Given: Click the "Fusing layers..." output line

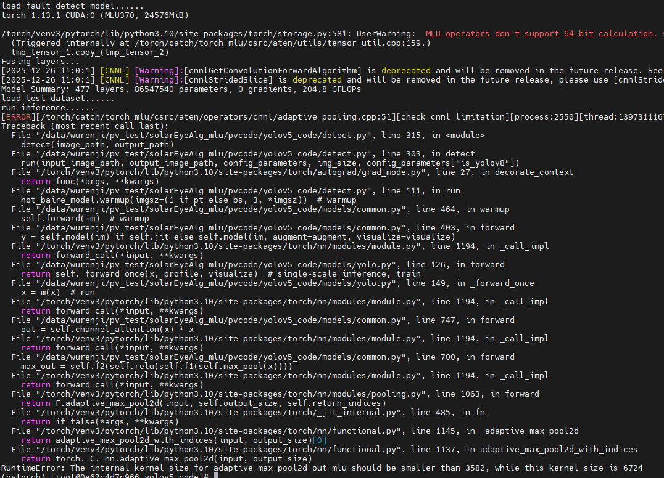Looking at the screenshot, I should coord(40,62).
